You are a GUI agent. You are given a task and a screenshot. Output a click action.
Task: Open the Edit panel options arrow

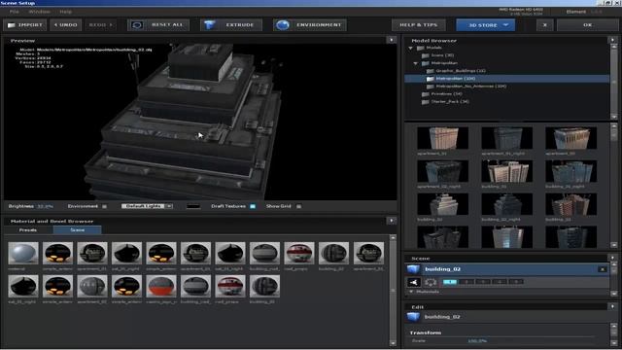pos(612,306)
